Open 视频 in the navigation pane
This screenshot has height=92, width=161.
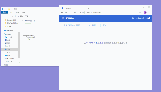coord(8,40)
